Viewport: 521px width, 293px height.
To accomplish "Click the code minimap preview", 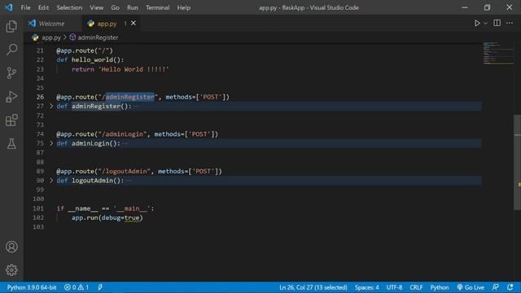I will [x=498, y=54].
